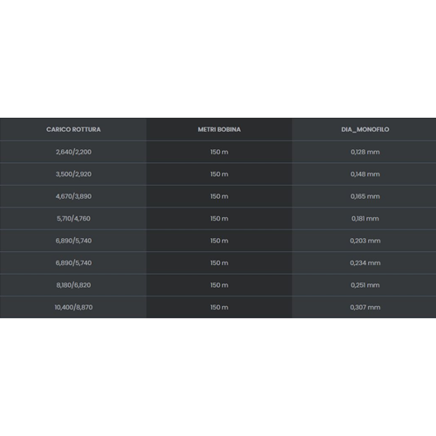This screenshot has width=436, height=436.
Task: Select the 2,640/2,200 breaking load cell
Action: (73, 152)
